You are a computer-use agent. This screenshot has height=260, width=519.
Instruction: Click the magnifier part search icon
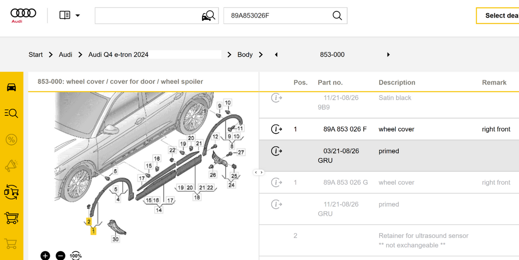337,16
